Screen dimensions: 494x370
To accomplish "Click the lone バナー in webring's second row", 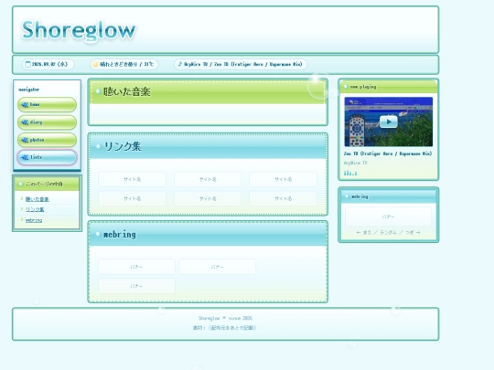I will coord(136,286).
